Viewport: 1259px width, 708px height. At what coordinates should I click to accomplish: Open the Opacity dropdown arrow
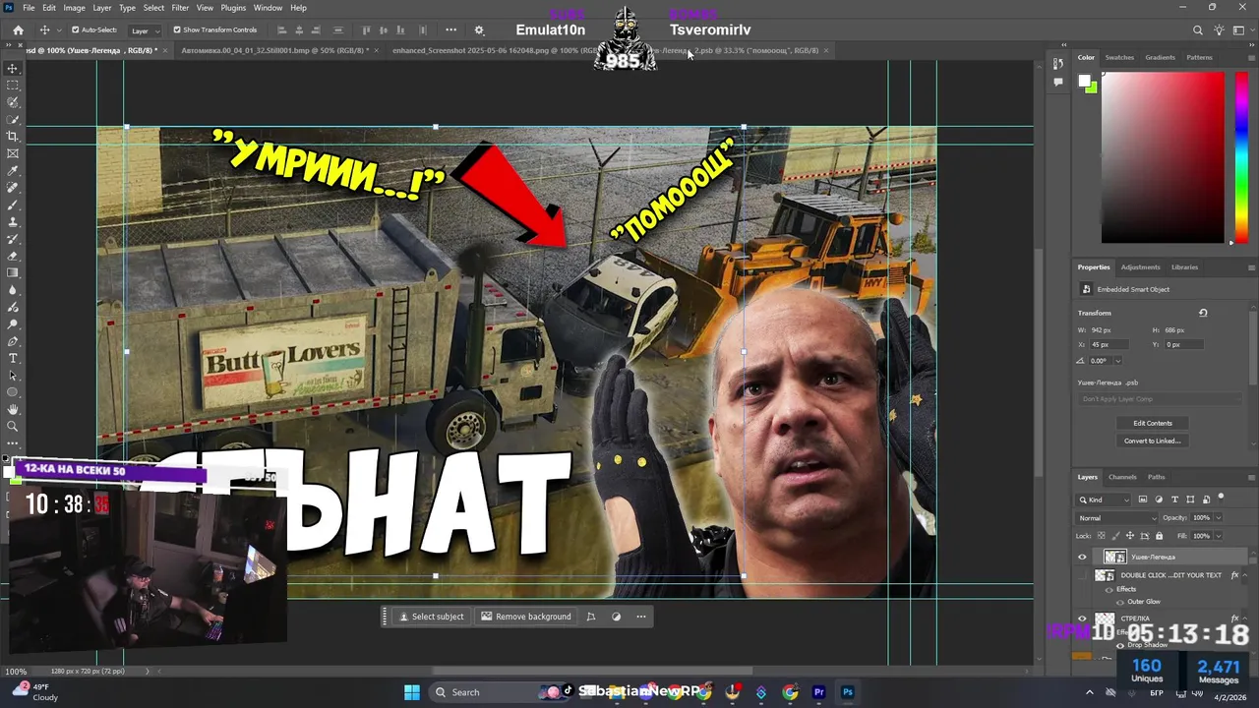coord(1218,518)
